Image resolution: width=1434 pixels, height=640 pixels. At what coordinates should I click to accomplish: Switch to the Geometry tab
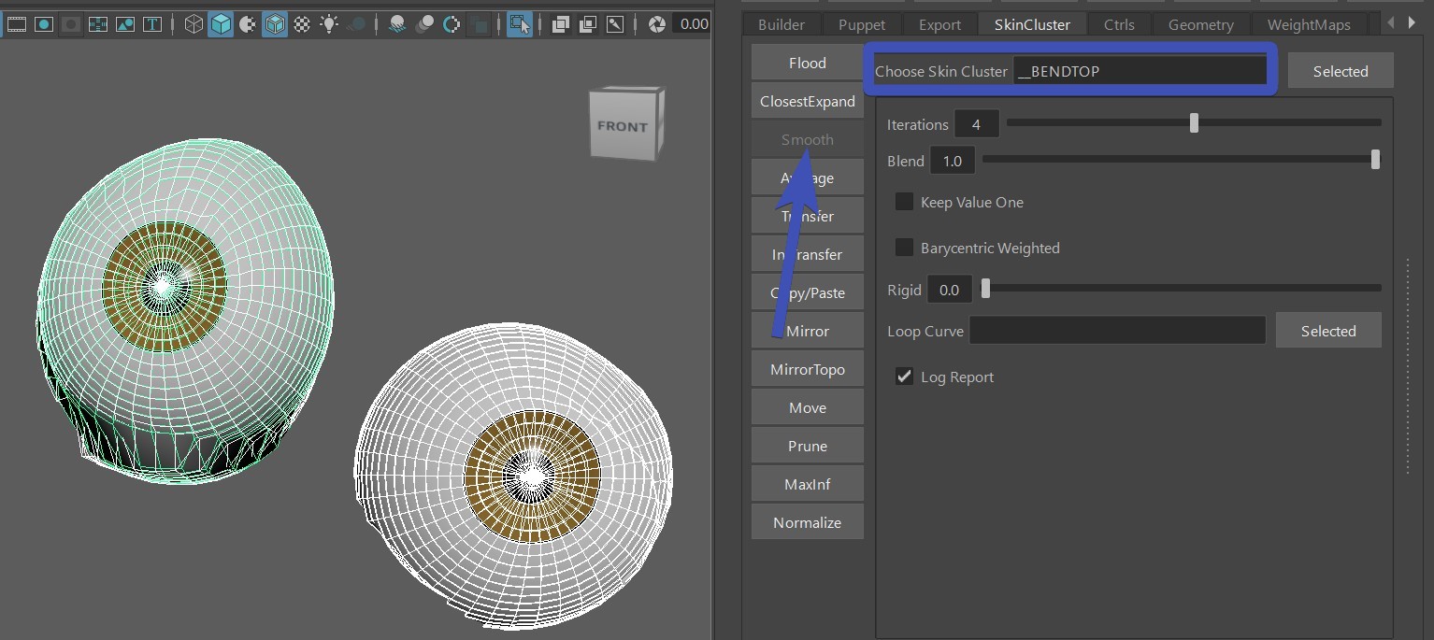(x=1200, y=24)
